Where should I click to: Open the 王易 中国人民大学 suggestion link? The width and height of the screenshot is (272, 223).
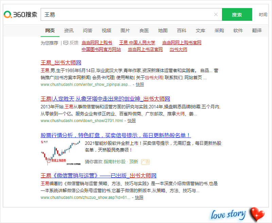[x=137, y=43]
